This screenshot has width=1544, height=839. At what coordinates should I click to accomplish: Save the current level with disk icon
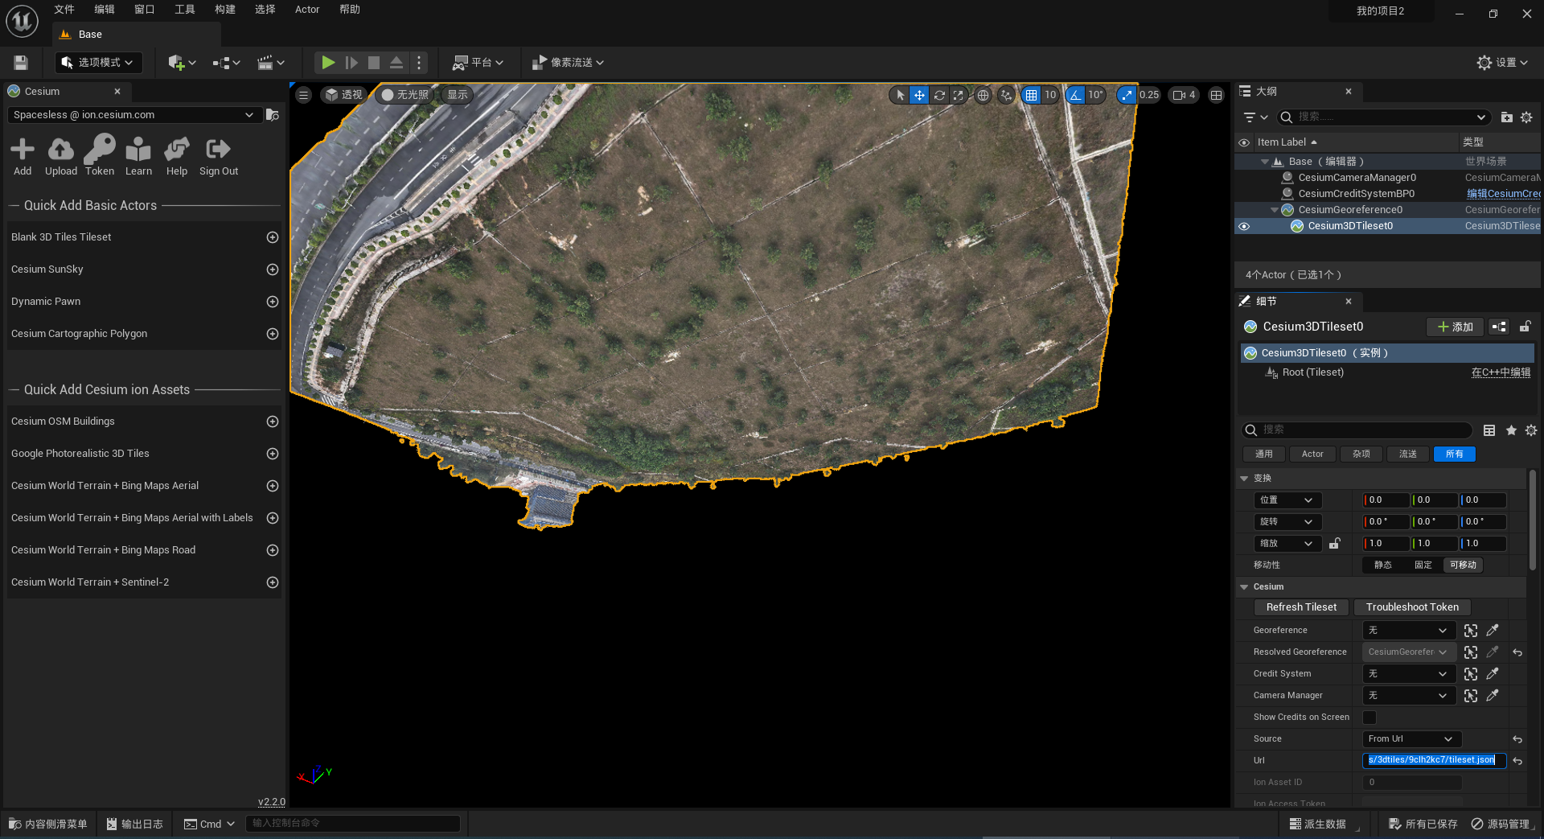coord(21,62)
